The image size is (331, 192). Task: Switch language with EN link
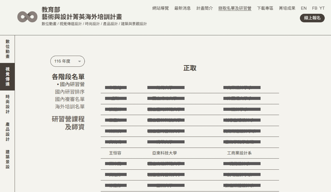(304, 8)
